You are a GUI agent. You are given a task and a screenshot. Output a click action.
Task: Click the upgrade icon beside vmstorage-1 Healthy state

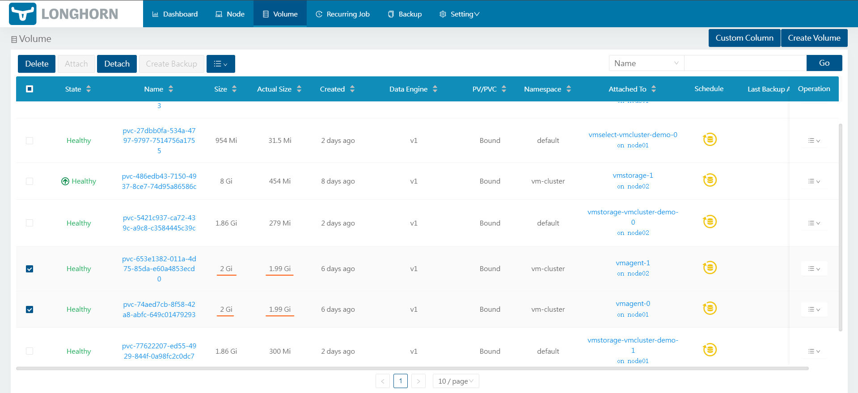65,181
